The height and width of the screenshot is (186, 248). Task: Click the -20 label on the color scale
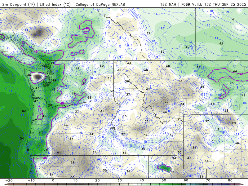point(9,180)
